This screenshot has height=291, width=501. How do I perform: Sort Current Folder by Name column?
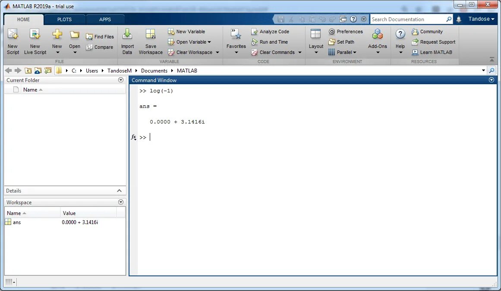pos(73,90)
